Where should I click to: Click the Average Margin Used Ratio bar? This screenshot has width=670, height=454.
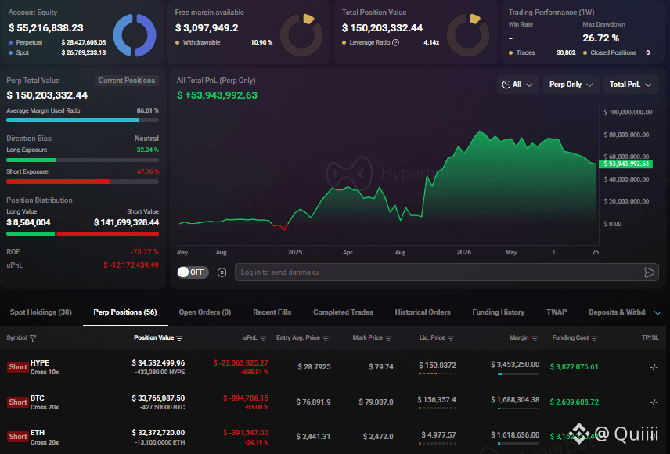pyautogui.click(x=82, y=121)
